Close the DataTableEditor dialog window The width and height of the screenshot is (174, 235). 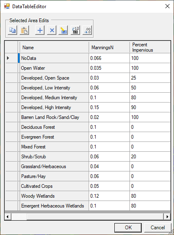pos(167,6)
